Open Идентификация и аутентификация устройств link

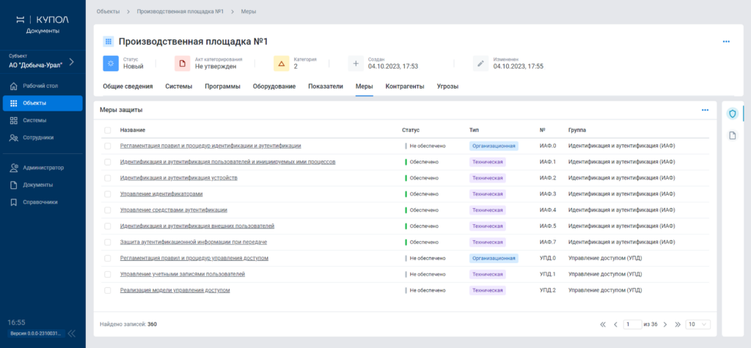[x=178, y=178]
